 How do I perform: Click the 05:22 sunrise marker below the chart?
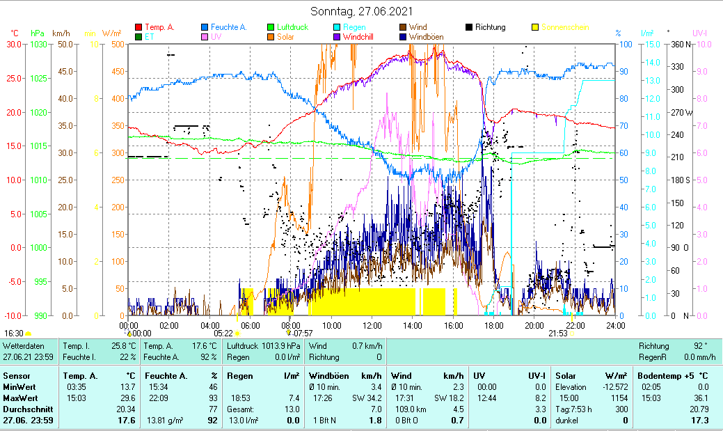coord(223,334)
